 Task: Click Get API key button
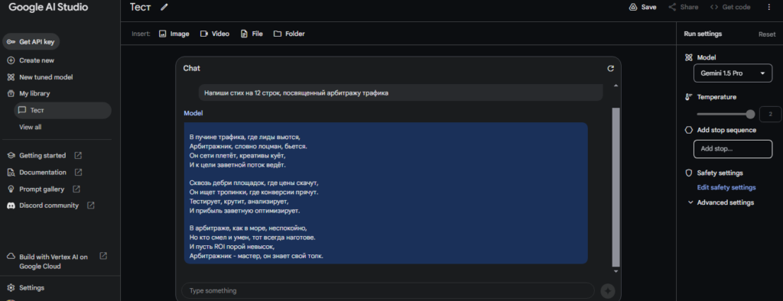31,42
